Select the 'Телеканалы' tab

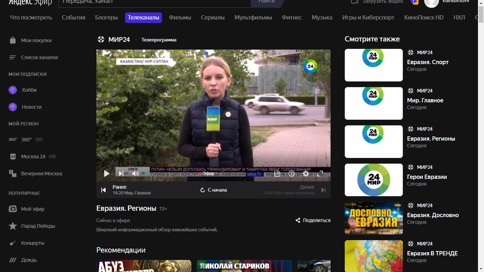tap(144, 17)
